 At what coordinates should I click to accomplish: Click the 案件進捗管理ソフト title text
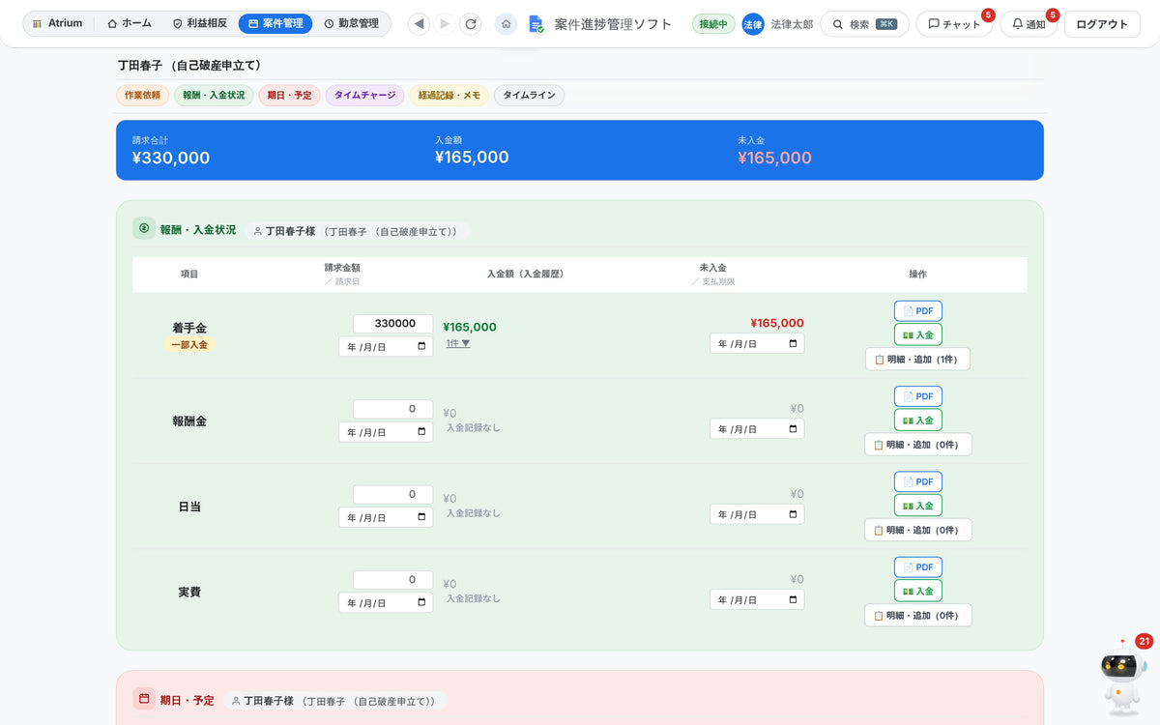[613, 24]
